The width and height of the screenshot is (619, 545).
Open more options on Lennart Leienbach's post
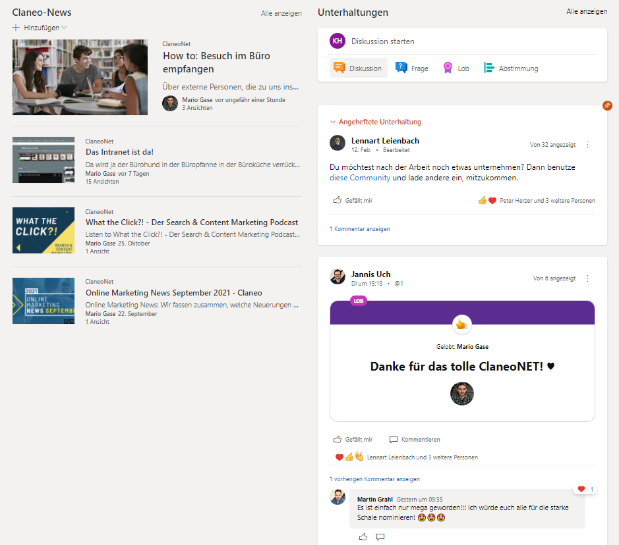(x=587, y=145)
